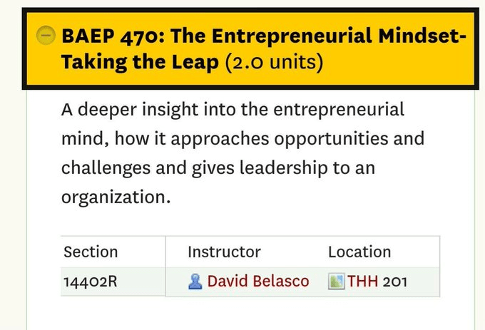
Task: Click the blank area right of THH 201
Action: 424,282
